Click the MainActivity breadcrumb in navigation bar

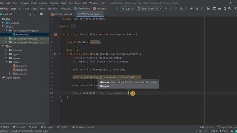point(82,8)
